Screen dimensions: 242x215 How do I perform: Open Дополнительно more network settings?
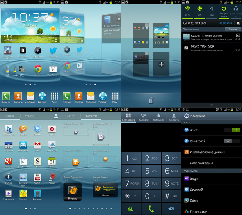(x=212, y=163)
